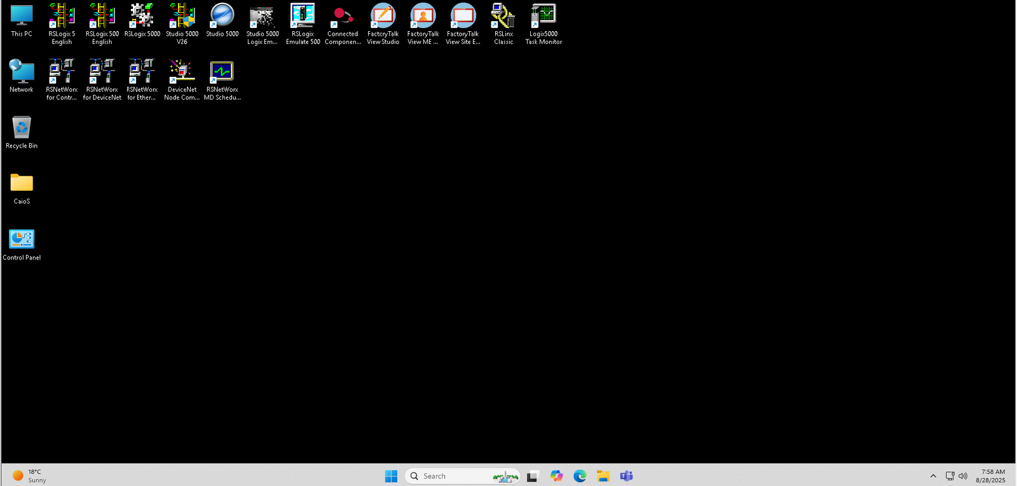This screenshot has height=486, width=1017.
Task: Click the RSLogix 5000 desktop shortcut
Action: click(x=142, y=21)
